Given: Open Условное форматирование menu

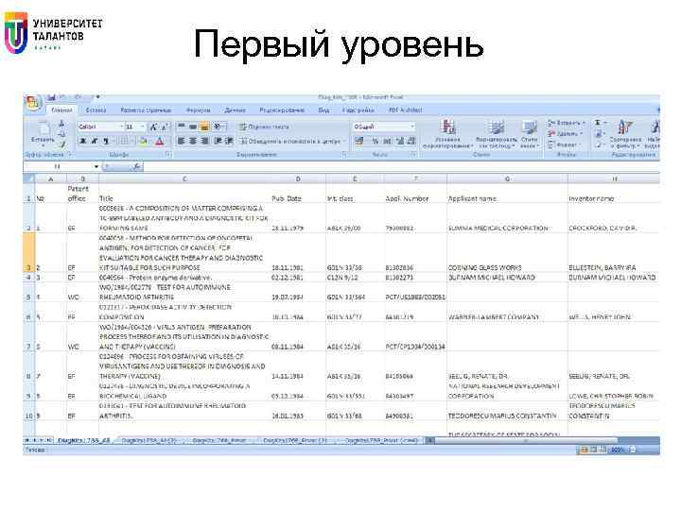Looking at the screenshot, I should click(447, 134).
